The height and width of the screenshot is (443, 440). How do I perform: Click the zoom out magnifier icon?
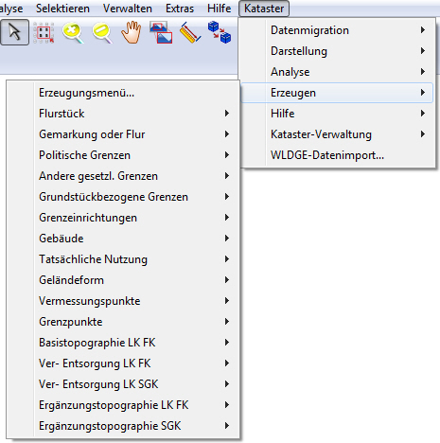pos(102,32)
